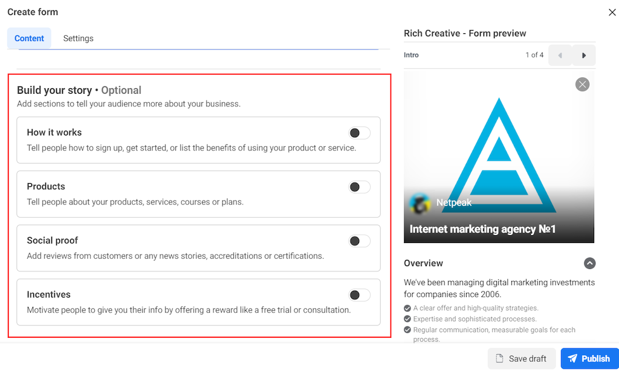The width and height of the screenshot is (619, 373).
Task: Click checkmark beside 'A clear offer' bullet
Action: (x=407, y=308)
